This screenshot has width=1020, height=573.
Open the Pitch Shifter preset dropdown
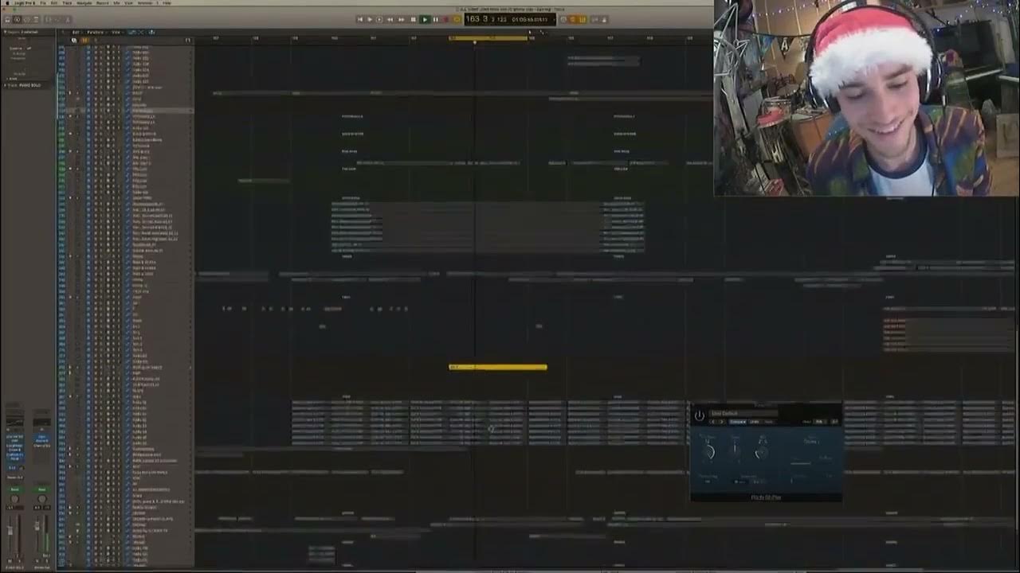click(x=744, y=413)
